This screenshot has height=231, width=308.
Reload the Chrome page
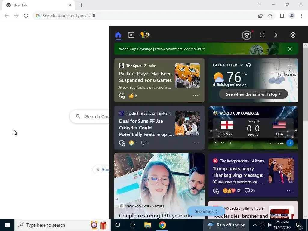26,16
